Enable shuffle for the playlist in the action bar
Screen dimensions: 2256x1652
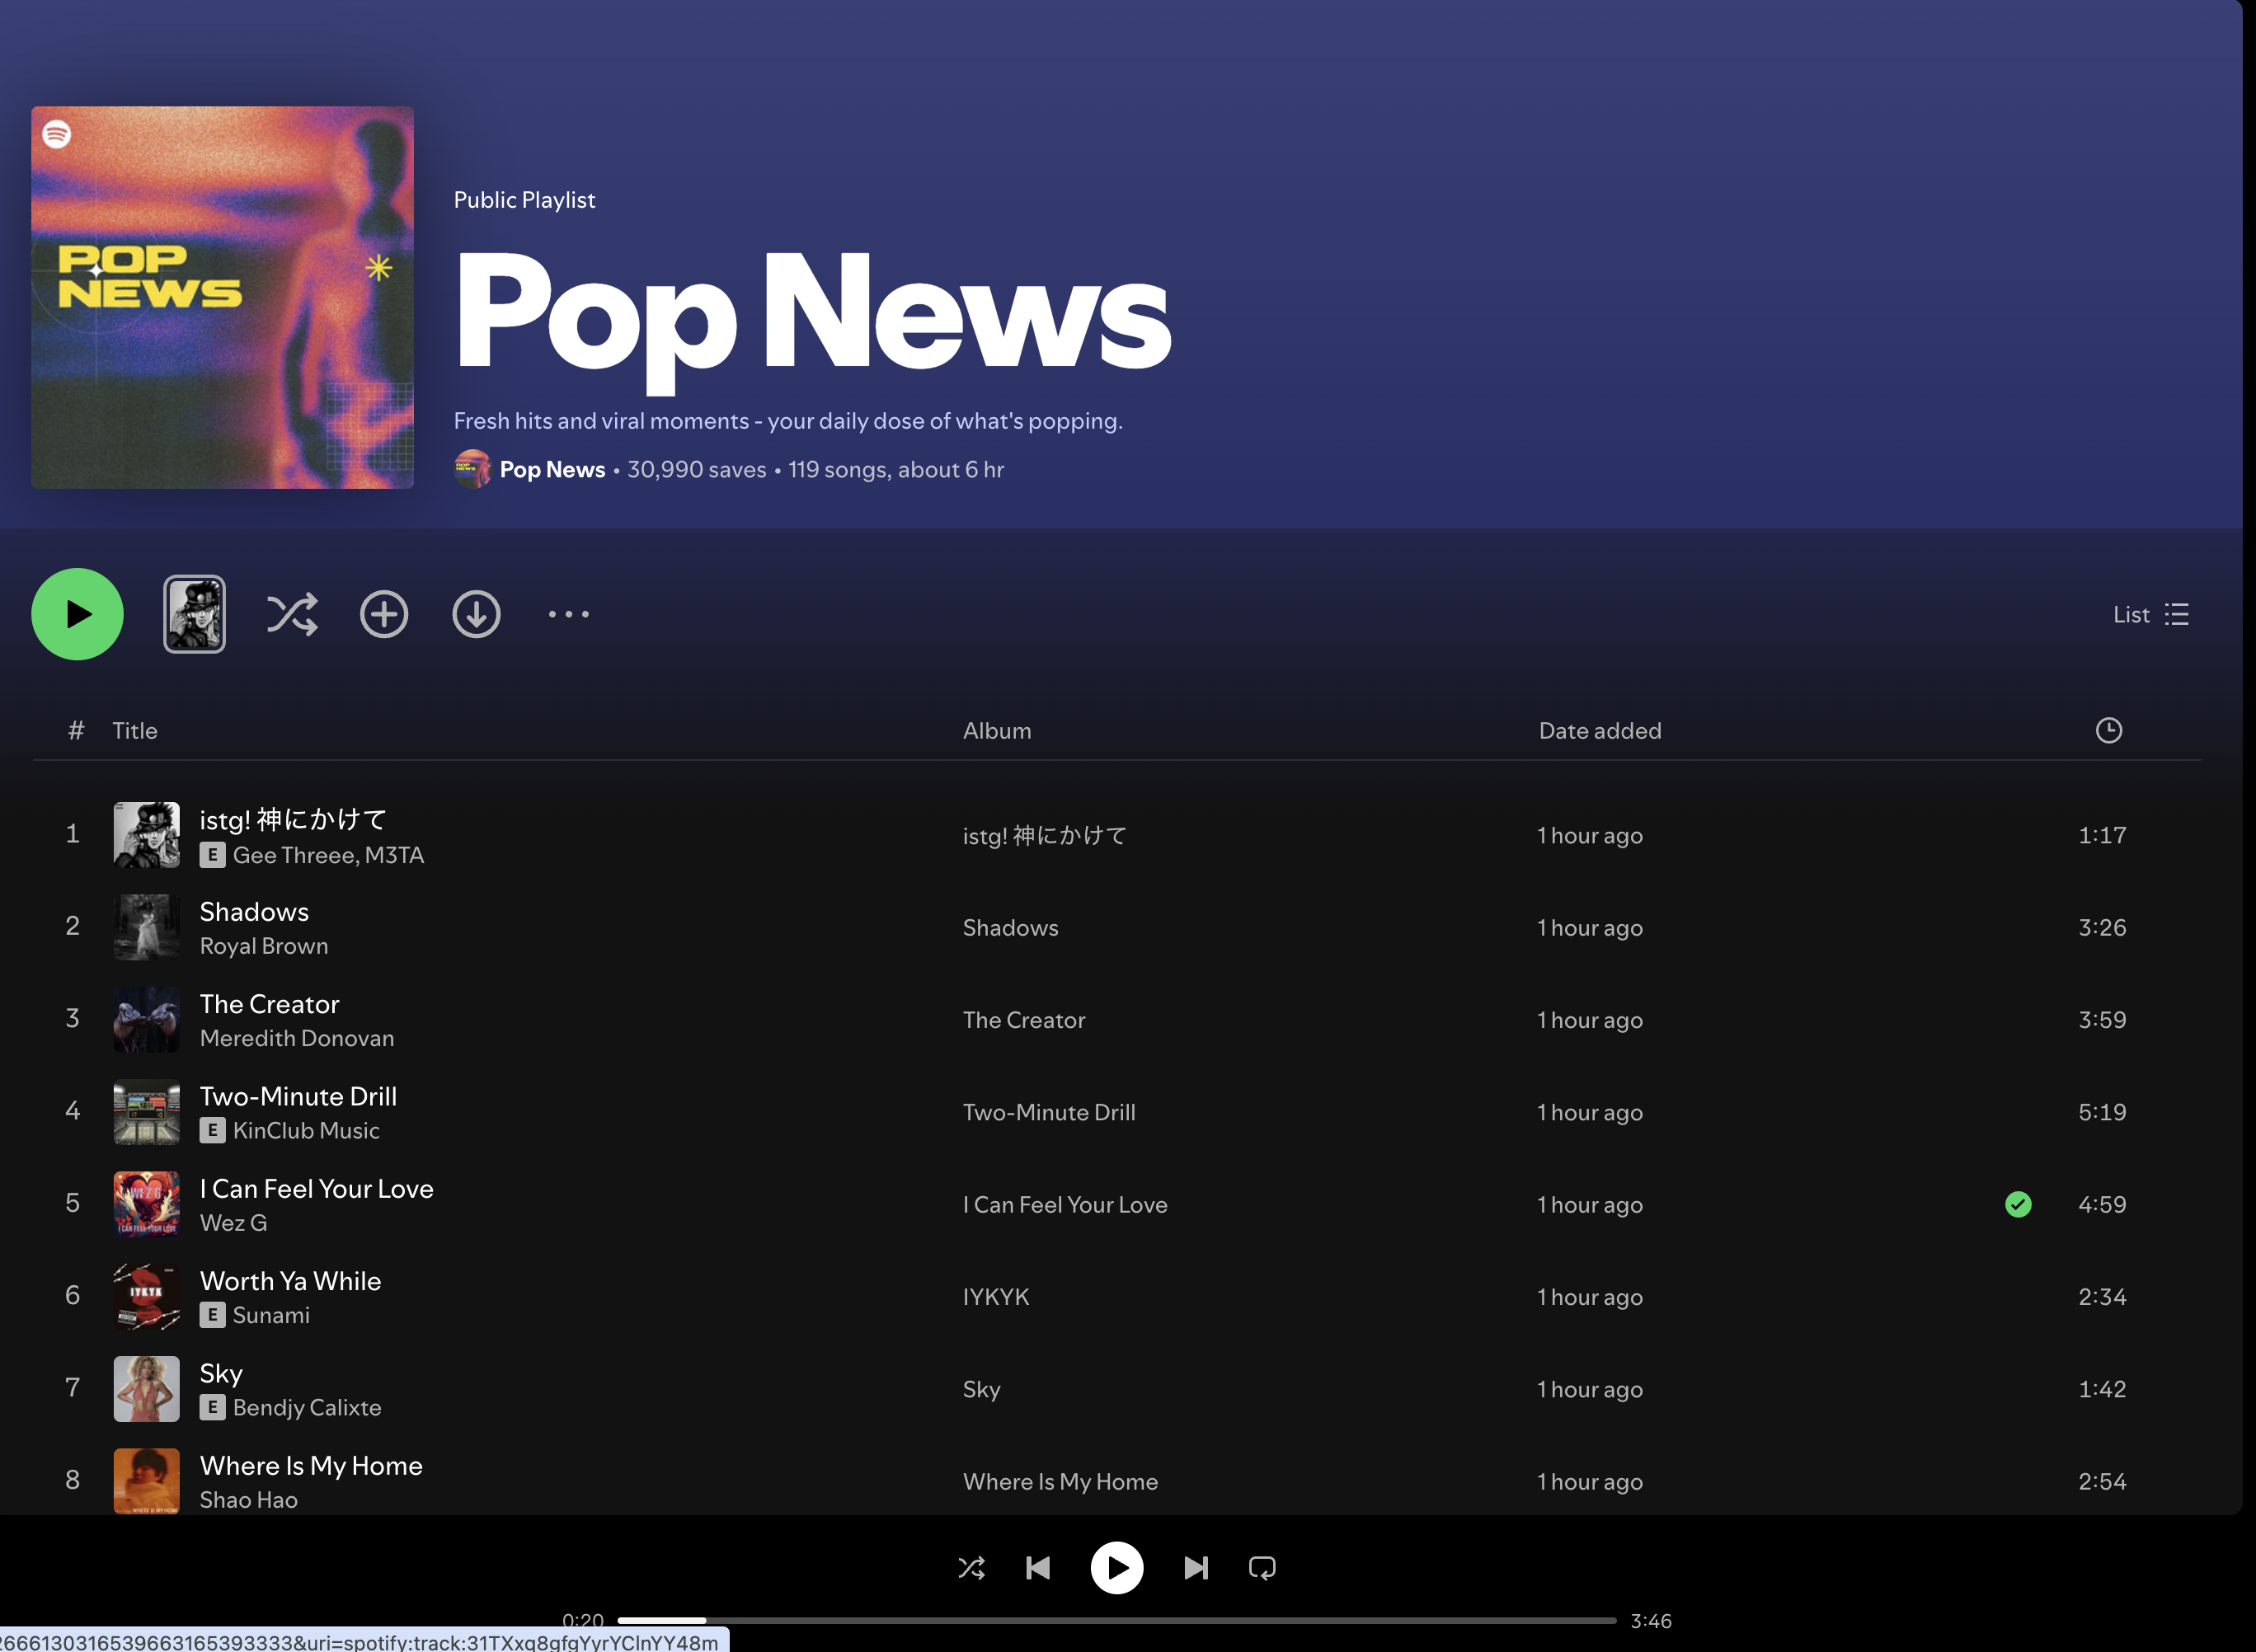pyautogui.click(x=292, y=614)
